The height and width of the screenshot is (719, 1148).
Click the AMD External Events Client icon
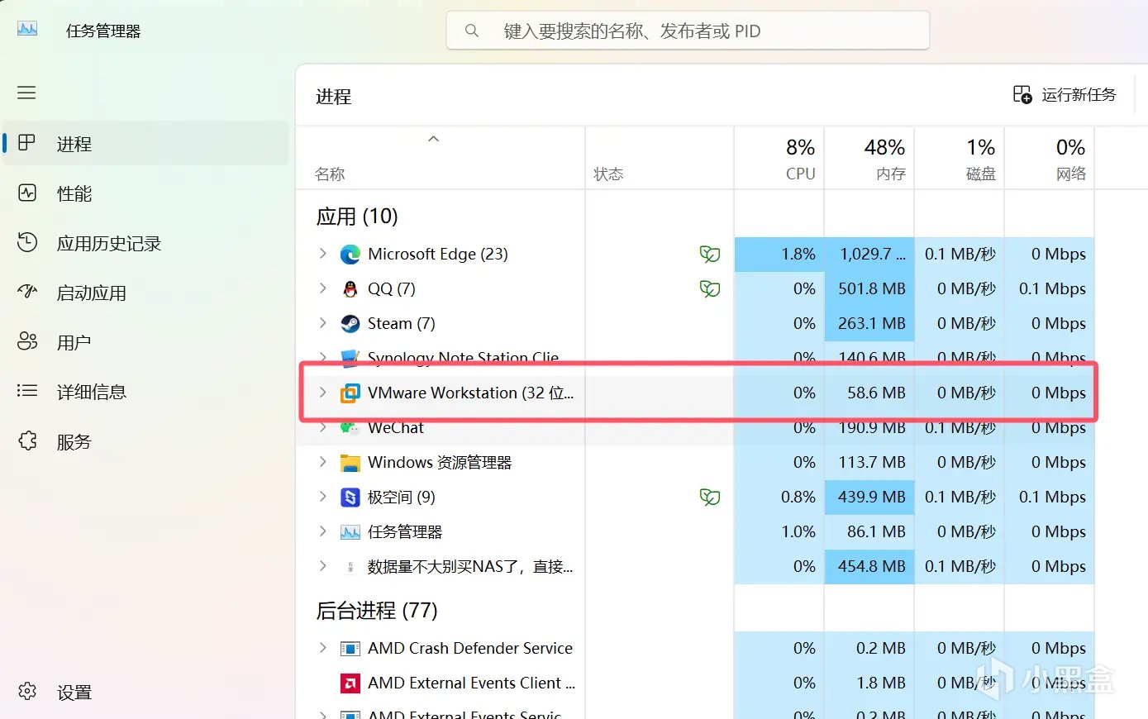pyautogui.click(x=350, y=683)
